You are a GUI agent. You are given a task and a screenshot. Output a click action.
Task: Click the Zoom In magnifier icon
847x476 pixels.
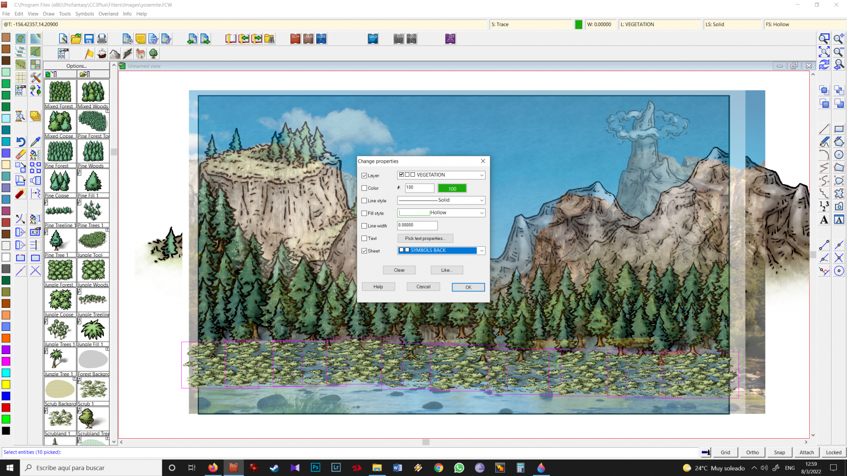tap(839, 38)
